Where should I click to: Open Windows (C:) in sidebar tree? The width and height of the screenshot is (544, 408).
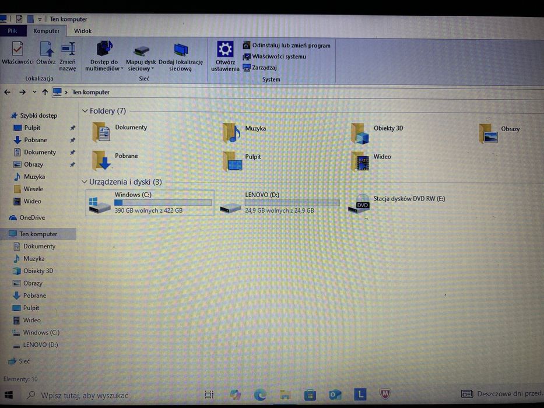coord(36,333)
